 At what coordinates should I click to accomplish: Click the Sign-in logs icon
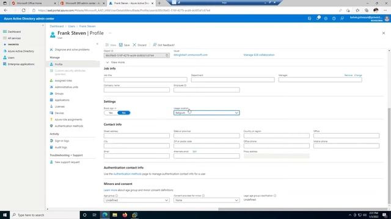tap(51, 141)
